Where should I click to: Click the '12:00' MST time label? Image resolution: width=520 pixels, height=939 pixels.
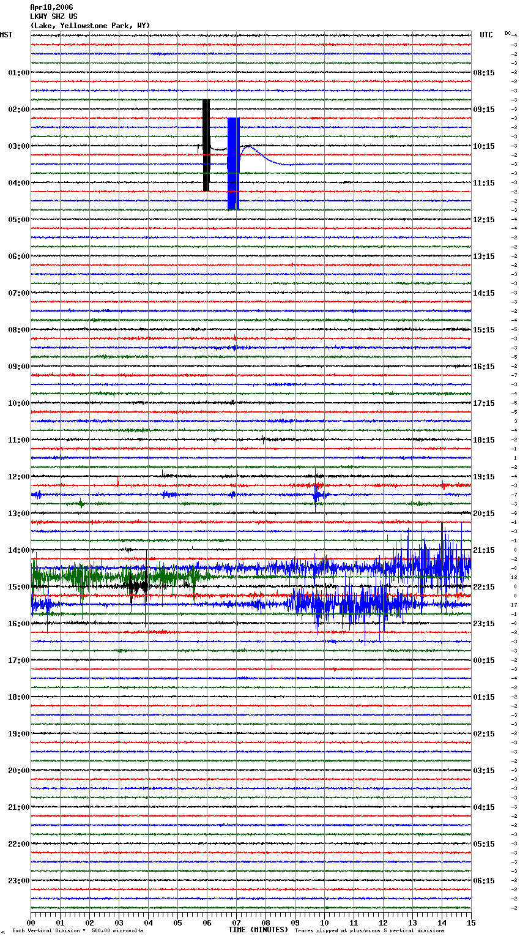[19, 477]
